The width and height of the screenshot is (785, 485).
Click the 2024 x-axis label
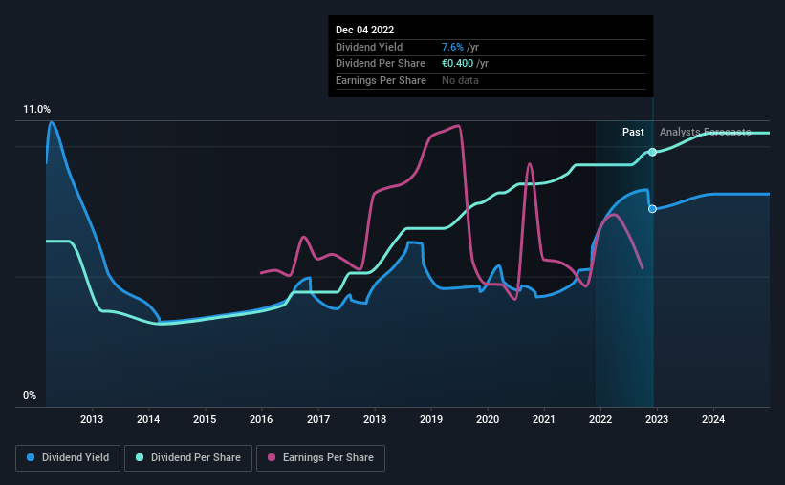coord(713,419)
